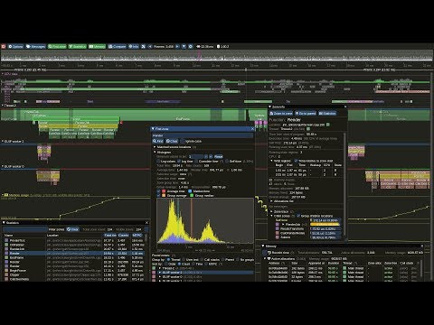Collapse the CPU data section
Image resolution: width=434 pixels, height=325 pixels.
3,74
